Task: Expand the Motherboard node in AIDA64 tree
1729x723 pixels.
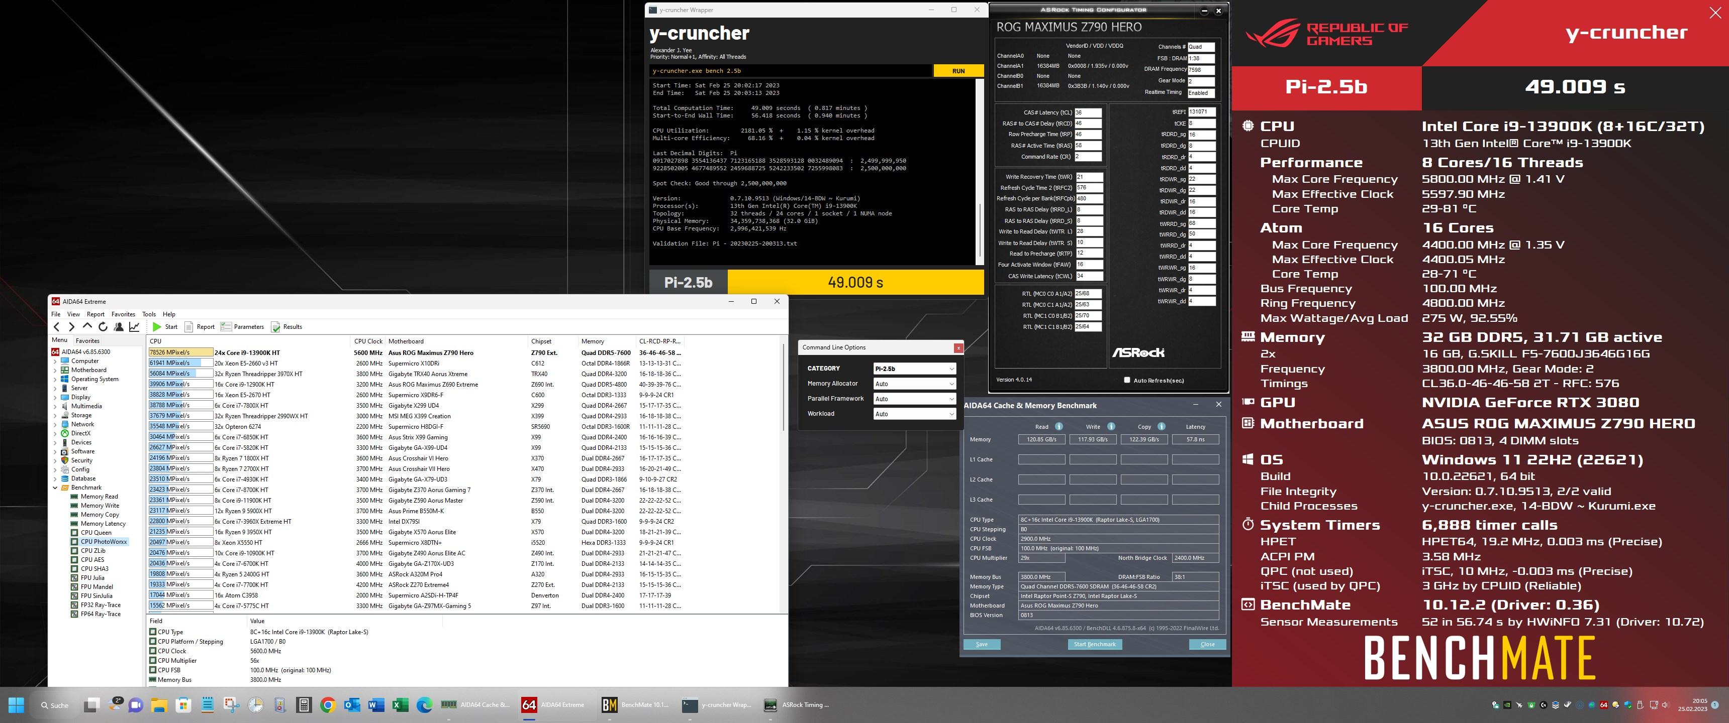Action: click(x=55, y=370)
